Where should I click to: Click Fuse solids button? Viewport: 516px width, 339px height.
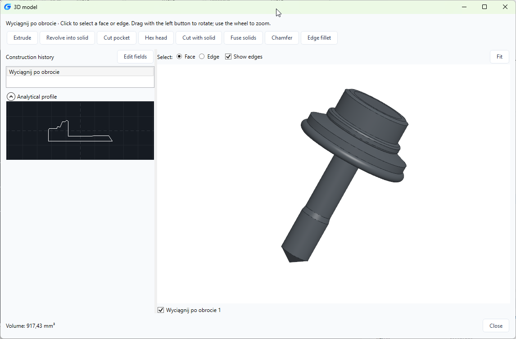click(x=243, y=38)
